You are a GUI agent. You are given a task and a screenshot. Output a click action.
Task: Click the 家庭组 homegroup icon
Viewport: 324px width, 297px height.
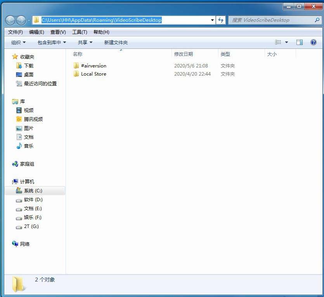point(15,164)
